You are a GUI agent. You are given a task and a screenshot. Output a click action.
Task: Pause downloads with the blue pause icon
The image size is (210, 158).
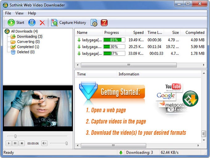[32, 22]
